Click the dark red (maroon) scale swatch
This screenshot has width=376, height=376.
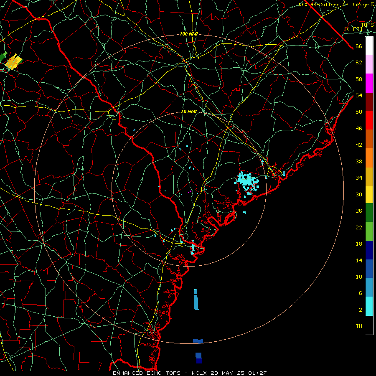[369, 102]
